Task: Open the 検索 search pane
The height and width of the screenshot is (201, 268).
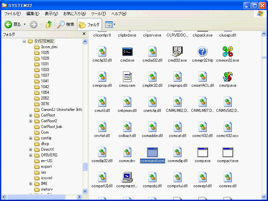Action: pyautogui.click(x=66, y=24)
